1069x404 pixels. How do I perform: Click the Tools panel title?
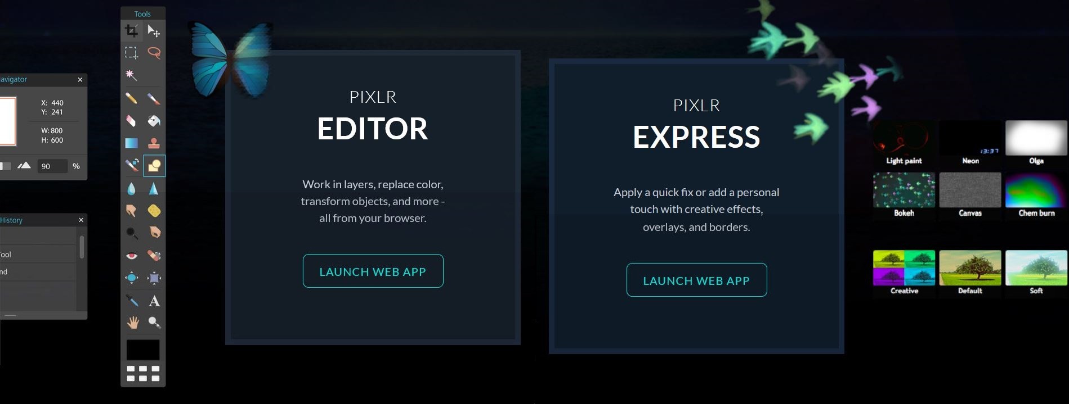[142, 14]
